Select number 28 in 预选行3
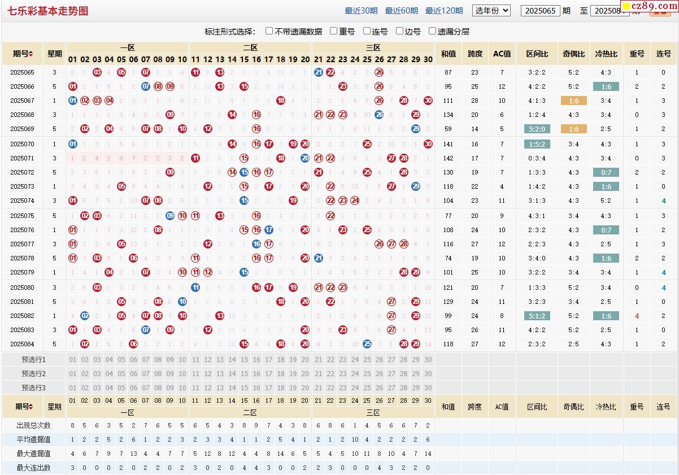This screenshot has width=679, height=475. [404, 388]
